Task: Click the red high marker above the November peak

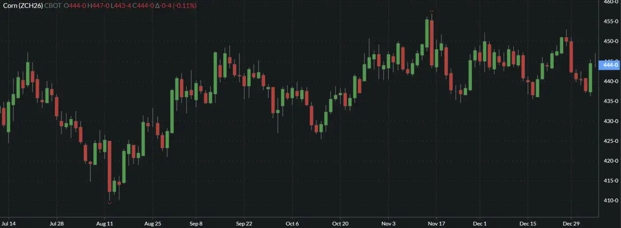Action: 432,11
